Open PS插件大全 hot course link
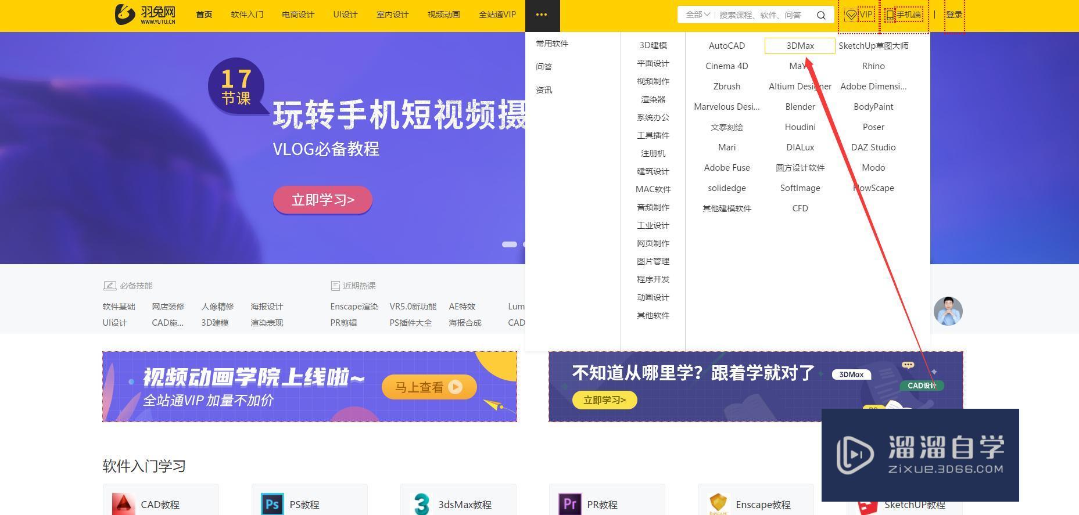This screenshot has width=1079, height=515. click(x=410, y=323)
